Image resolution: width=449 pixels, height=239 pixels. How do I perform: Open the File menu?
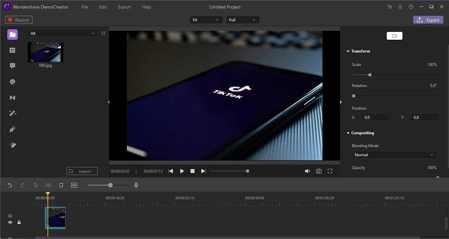(85, 7)
